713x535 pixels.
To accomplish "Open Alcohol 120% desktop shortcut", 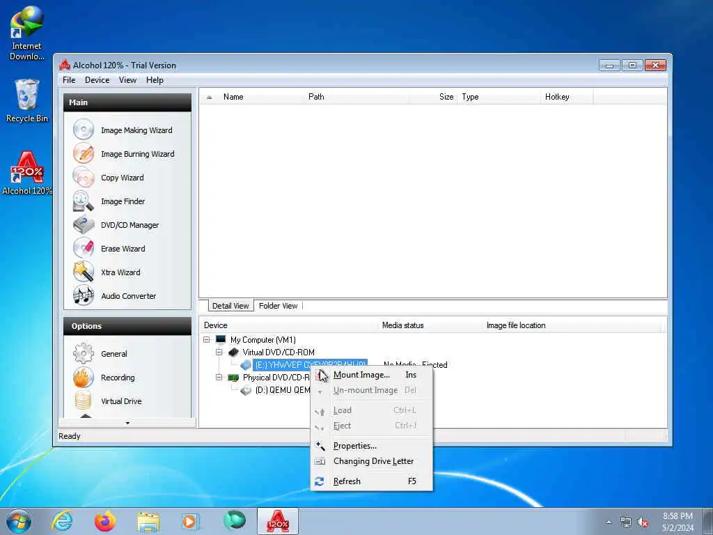I will coord(27,173).
